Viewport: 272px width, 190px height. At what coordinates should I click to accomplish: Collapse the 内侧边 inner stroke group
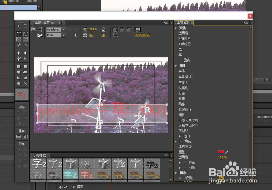[x=180, y=178]
